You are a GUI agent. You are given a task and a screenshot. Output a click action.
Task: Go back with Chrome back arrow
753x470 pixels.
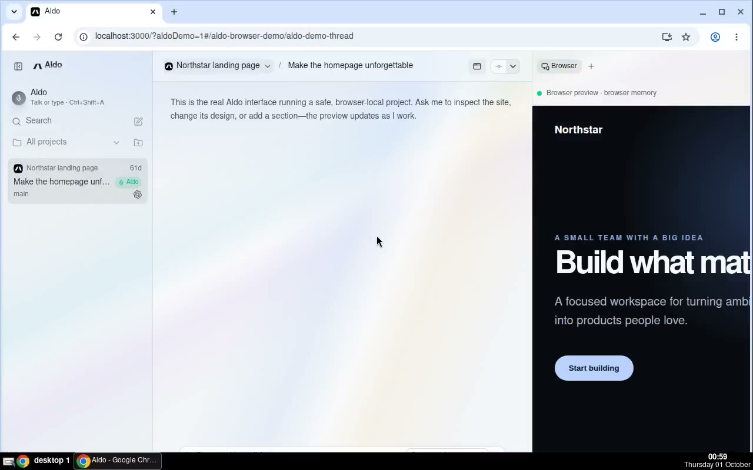pos(16,36)
